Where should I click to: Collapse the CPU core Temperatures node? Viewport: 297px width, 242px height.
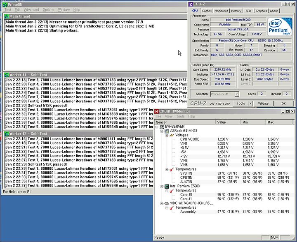[167, 191]
